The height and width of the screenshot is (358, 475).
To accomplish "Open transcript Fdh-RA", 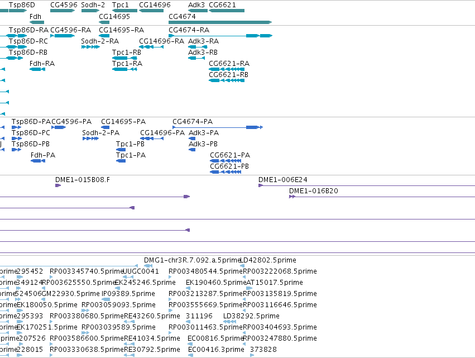I will pyautogui.click(x=42, y=64).
